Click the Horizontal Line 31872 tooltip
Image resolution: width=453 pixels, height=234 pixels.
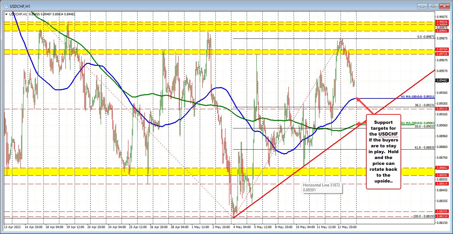(x=322, y=187)
